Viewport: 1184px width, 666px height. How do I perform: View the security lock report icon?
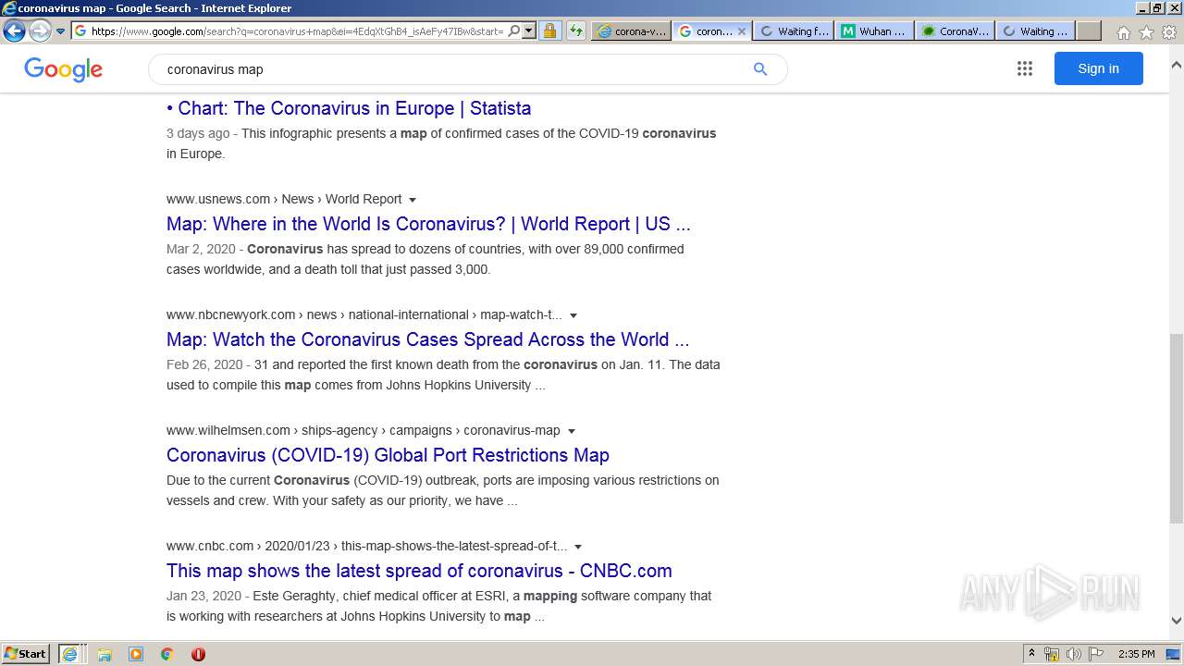point(549,31)
